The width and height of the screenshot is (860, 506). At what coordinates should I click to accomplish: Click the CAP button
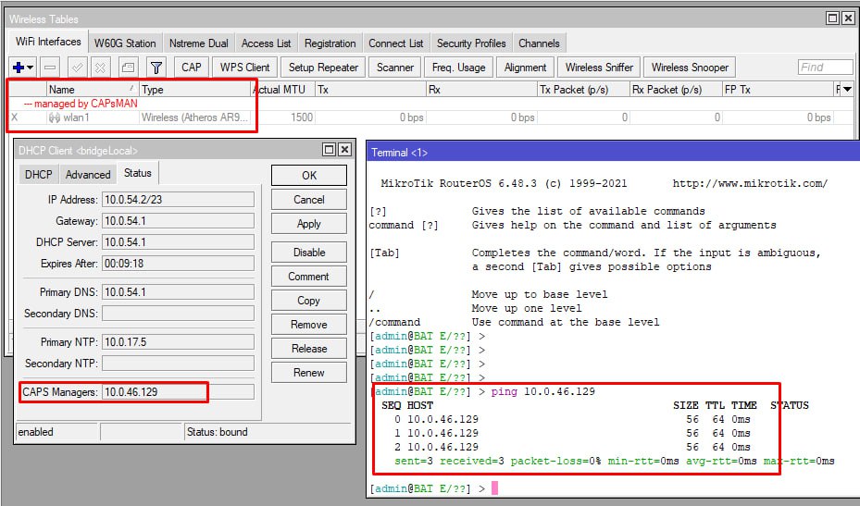pyautogui.click(x=192, y=68)
